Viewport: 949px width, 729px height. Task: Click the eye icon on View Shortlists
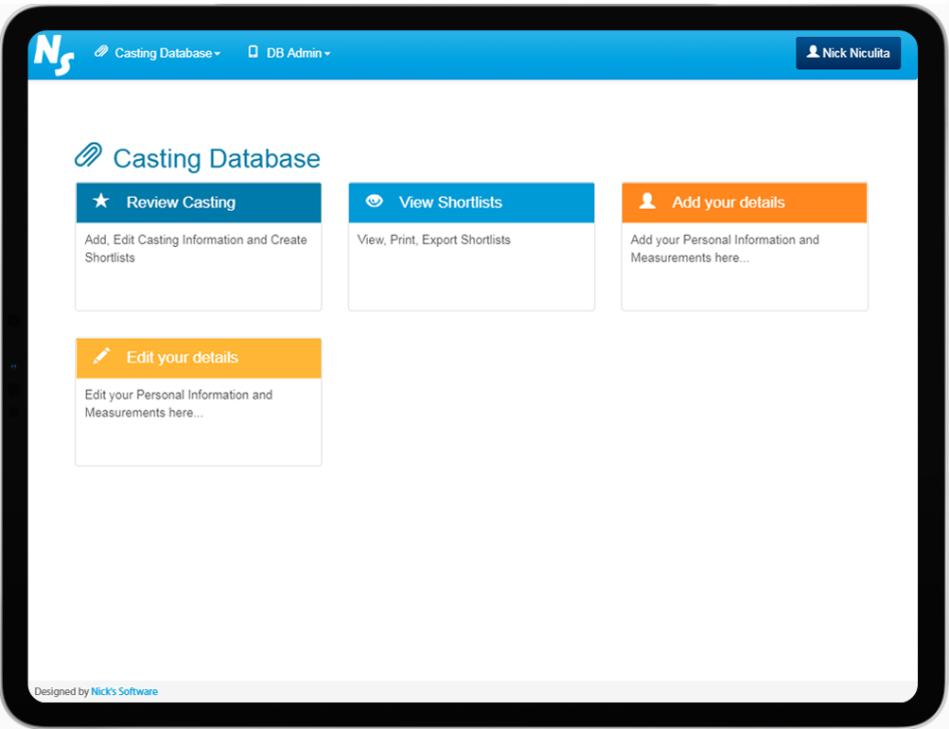(x=374, y=202)
